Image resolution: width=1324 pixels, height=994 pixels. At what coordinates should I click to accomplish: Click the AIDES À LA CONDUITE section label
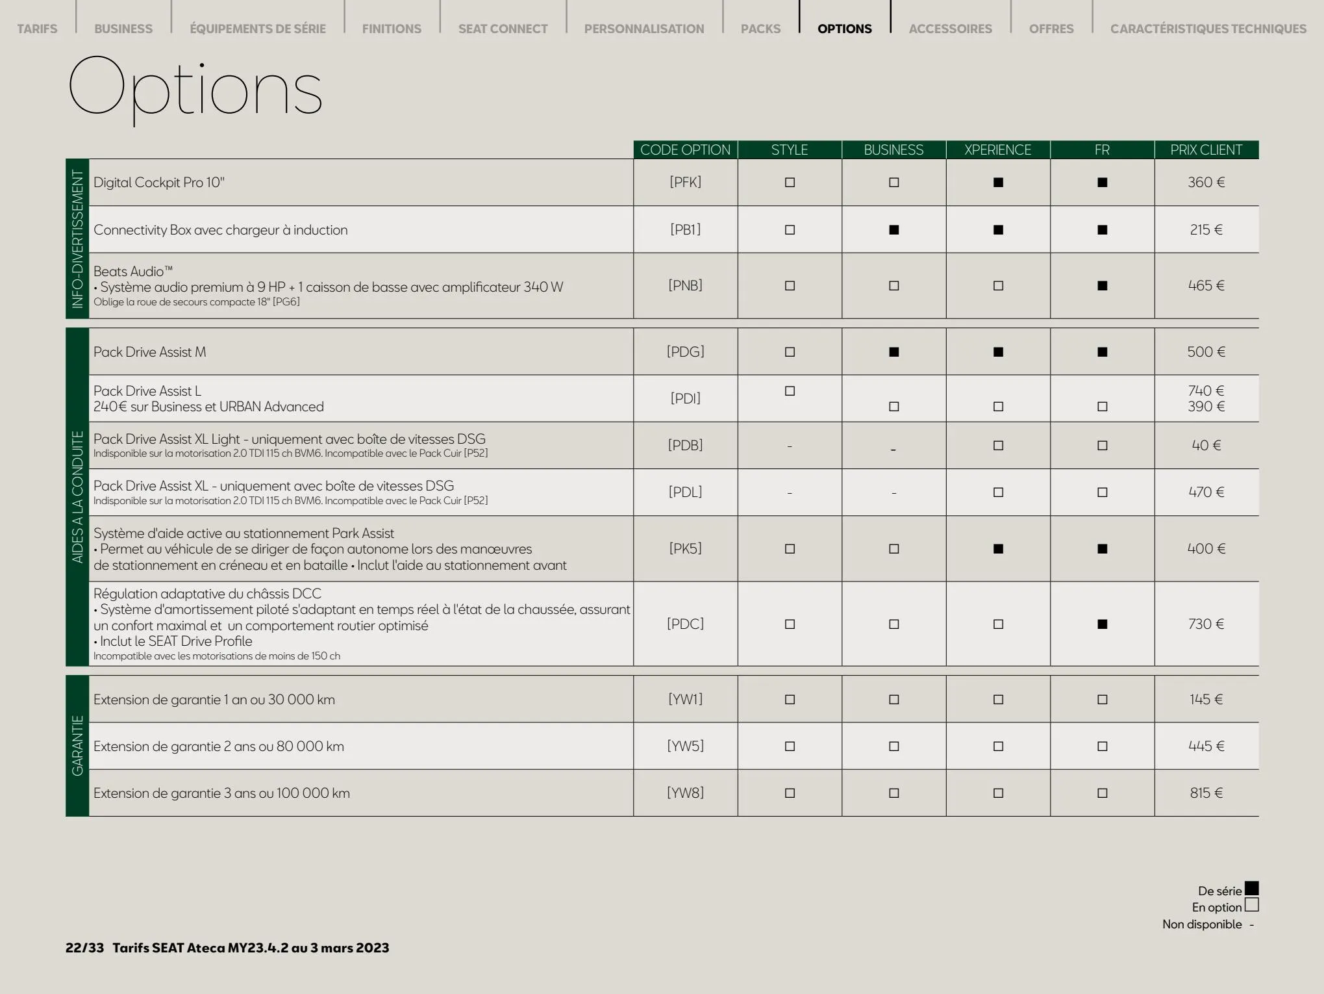(x=77, y=497)
